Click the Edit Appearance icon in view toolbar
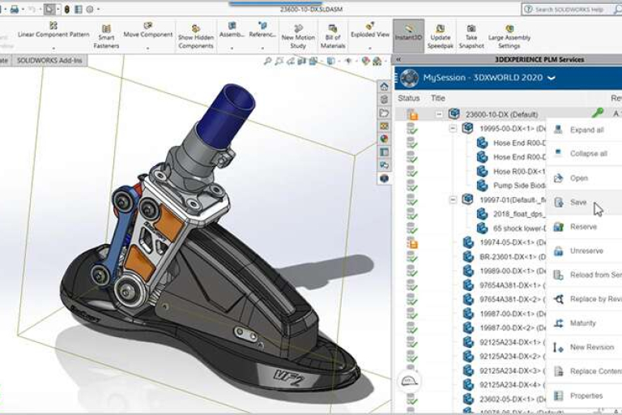The height and width of the screenshot is (415, 622). pos(365,61)
